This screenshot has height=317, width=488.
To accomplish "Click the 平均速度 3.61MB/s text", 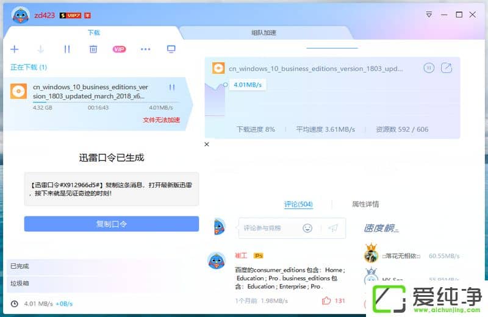I will click(x=325, y=129).
